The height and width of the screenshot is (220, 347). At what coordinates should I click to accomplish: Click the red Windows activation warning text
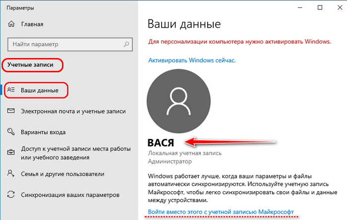pyautogui.click(x=239, y=42)
